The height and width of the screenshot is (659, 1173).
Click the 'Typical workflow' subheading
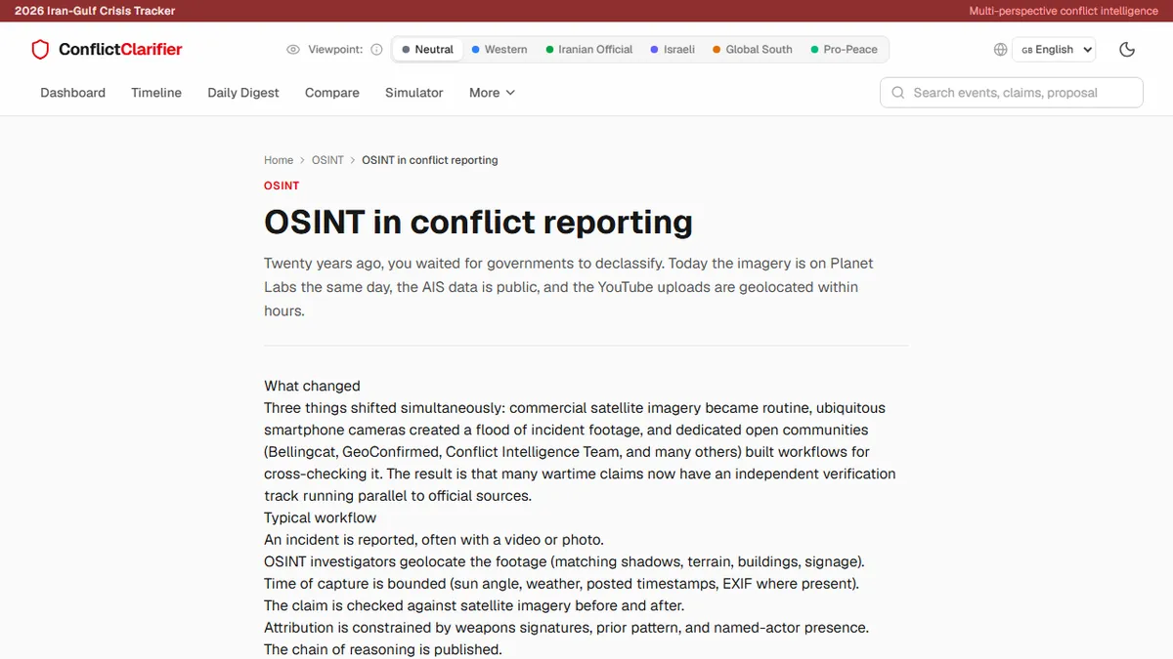pos(320,517)
